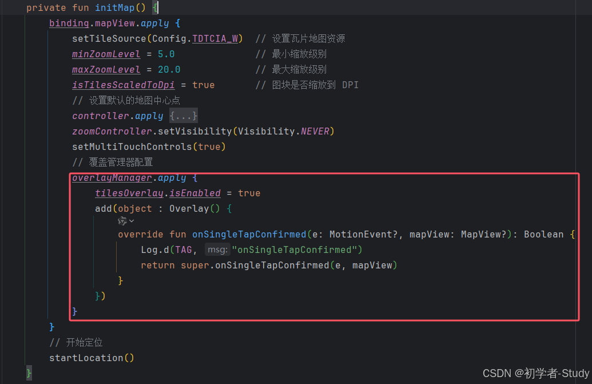Click the maxZoomLevel property
592x384 pixels.
click(x=106, y=69)
